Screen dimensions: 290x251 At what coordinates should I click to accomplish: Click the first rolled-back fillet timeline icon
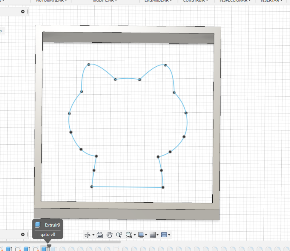tap(62, 249)
